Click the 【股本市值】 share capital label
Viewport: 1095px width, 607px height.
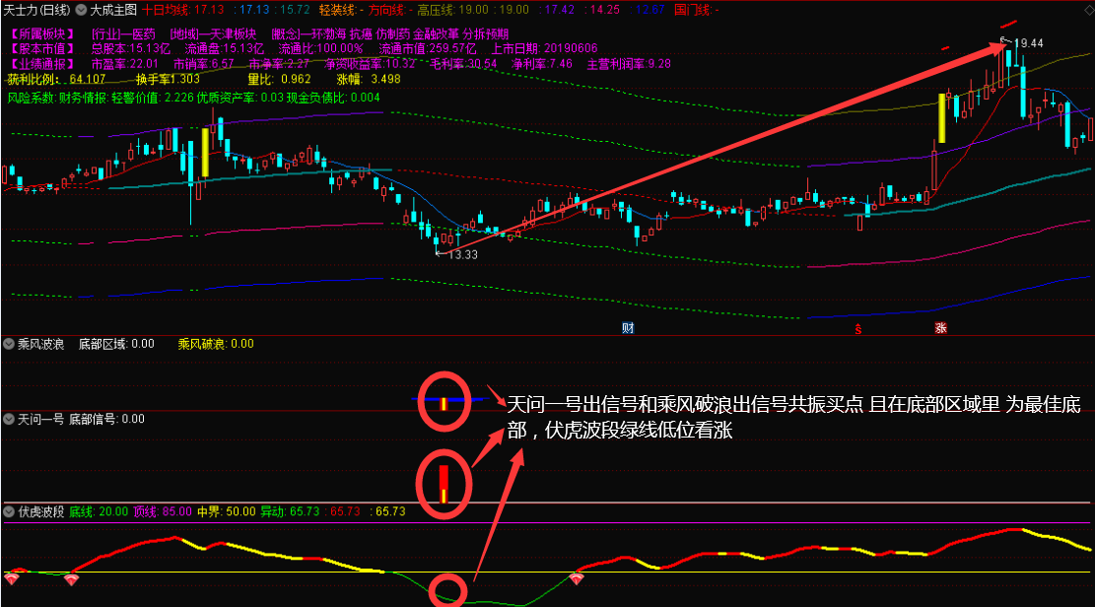(41, 48)
